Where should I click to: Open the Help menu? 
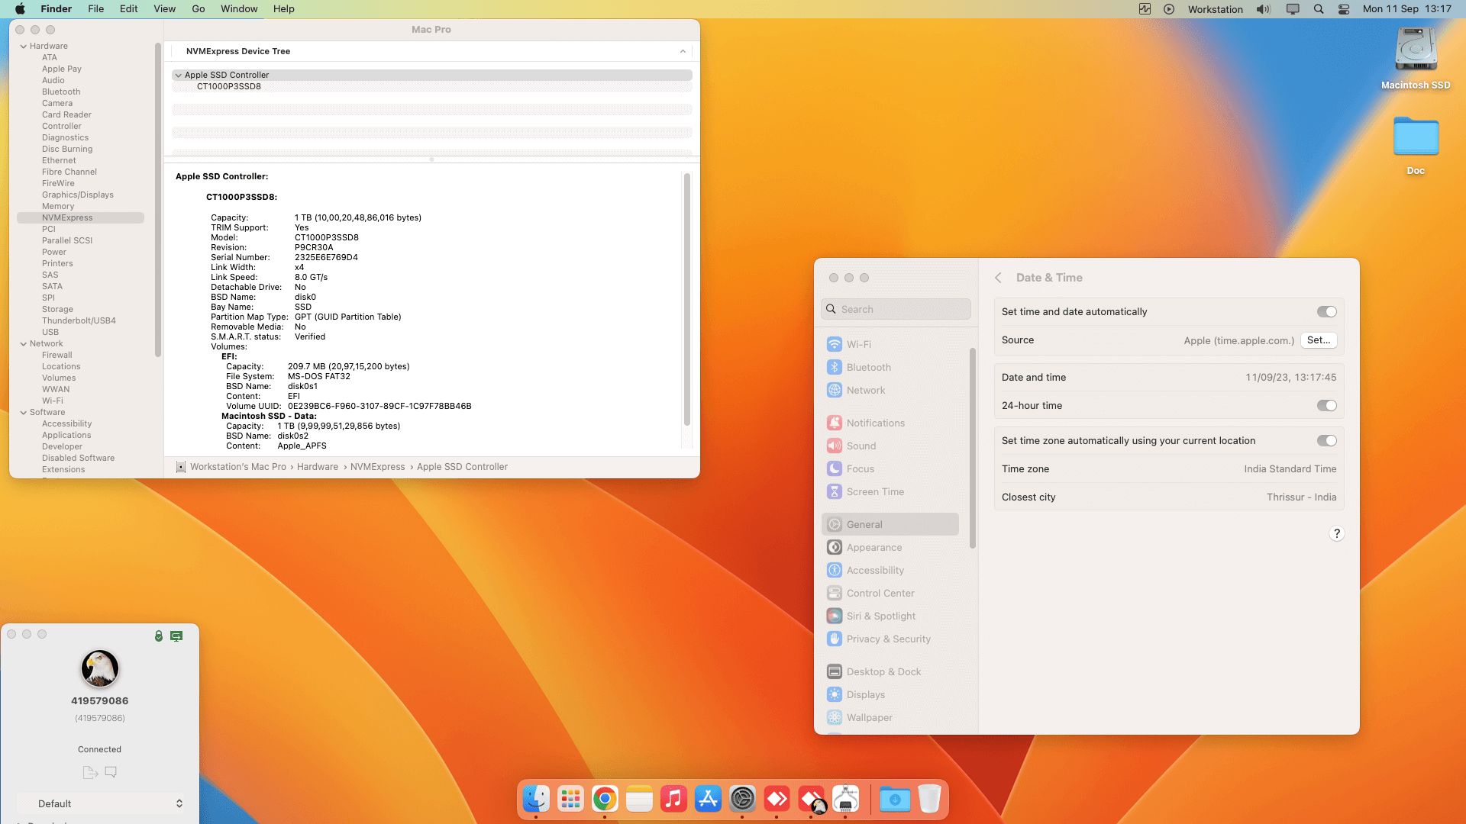click(x=284, y=9)
